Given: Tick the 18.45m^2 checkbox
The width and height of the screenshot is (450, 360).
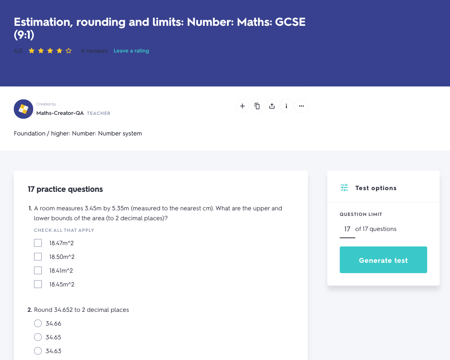Looking at the screenshot, I should tap(38, 284).
